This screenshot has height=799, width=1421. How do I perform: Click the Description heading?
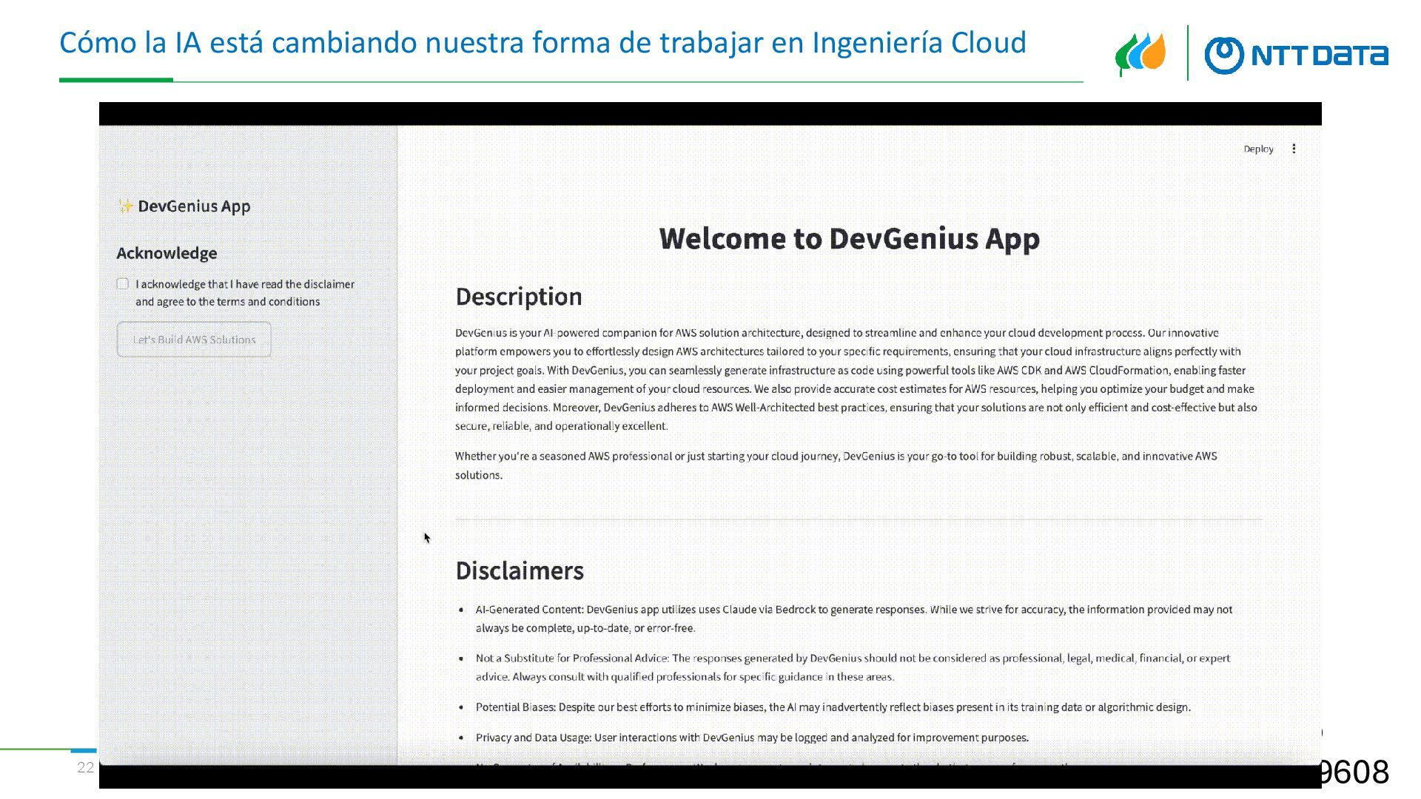pos(519,297)
